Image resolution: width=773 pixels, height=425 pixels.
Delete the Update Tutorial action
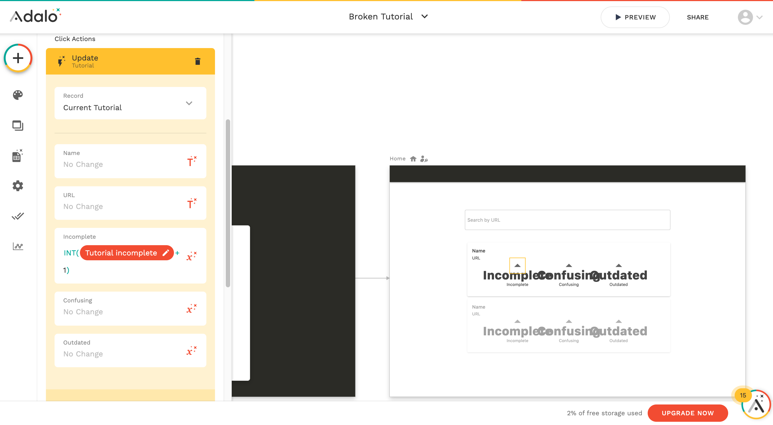point(197,62)
